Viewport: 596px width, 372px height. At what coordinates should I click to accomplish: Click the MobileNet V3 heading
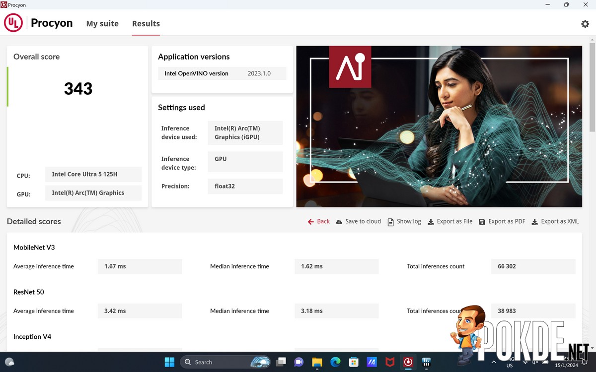tap(34, 248)
